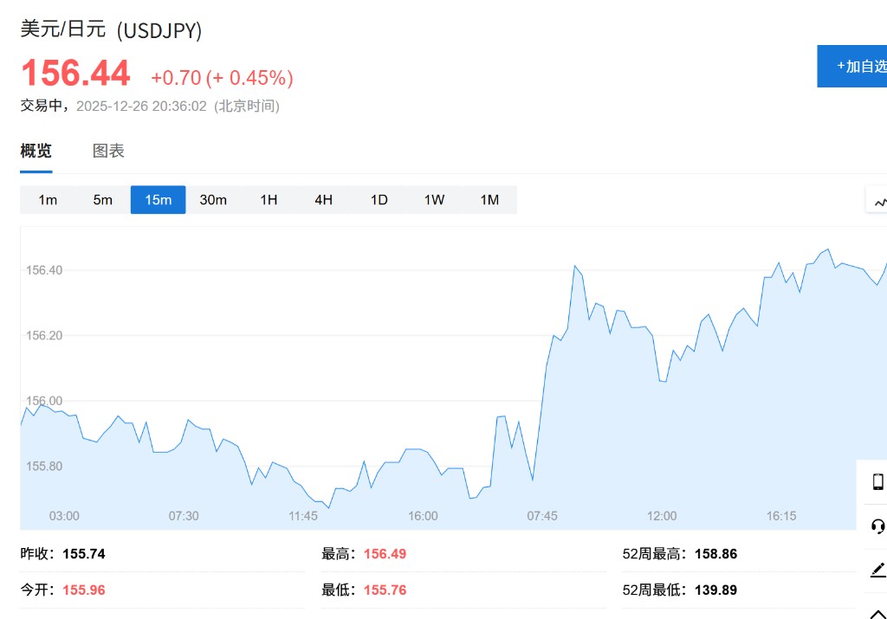Switch chart to 1H interval
887x619 pixels.
click(x=269, y=200)
